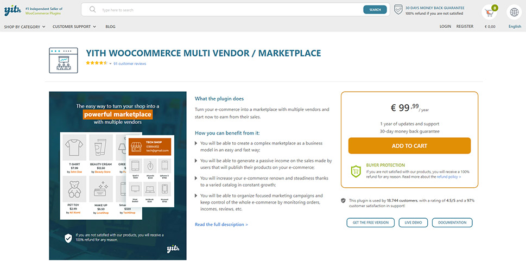Click 1 year of updates and support text

pyautogui.click(x=409, y=124)
